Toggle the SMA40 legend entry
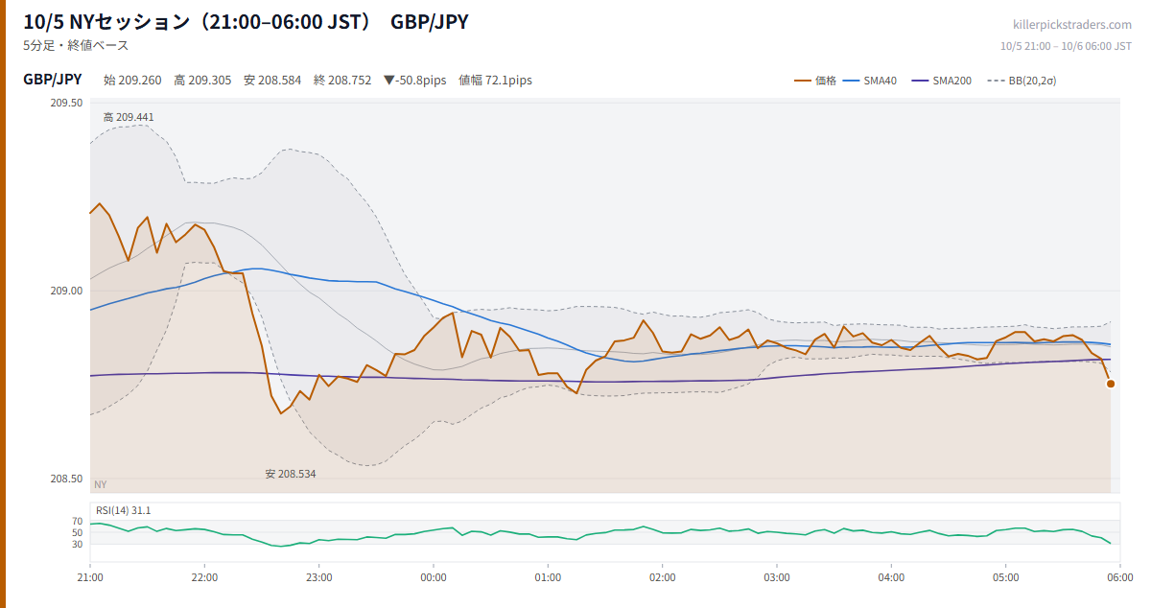The width and height of the screenshot is (1151, 608). pyautogui.click(x=869, y=81)
